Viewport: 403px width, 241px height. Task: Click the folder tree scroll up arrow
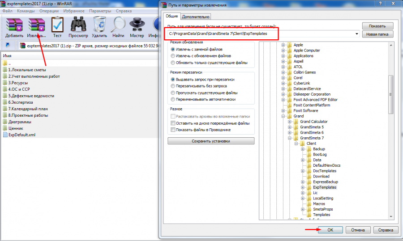point(391,45)
